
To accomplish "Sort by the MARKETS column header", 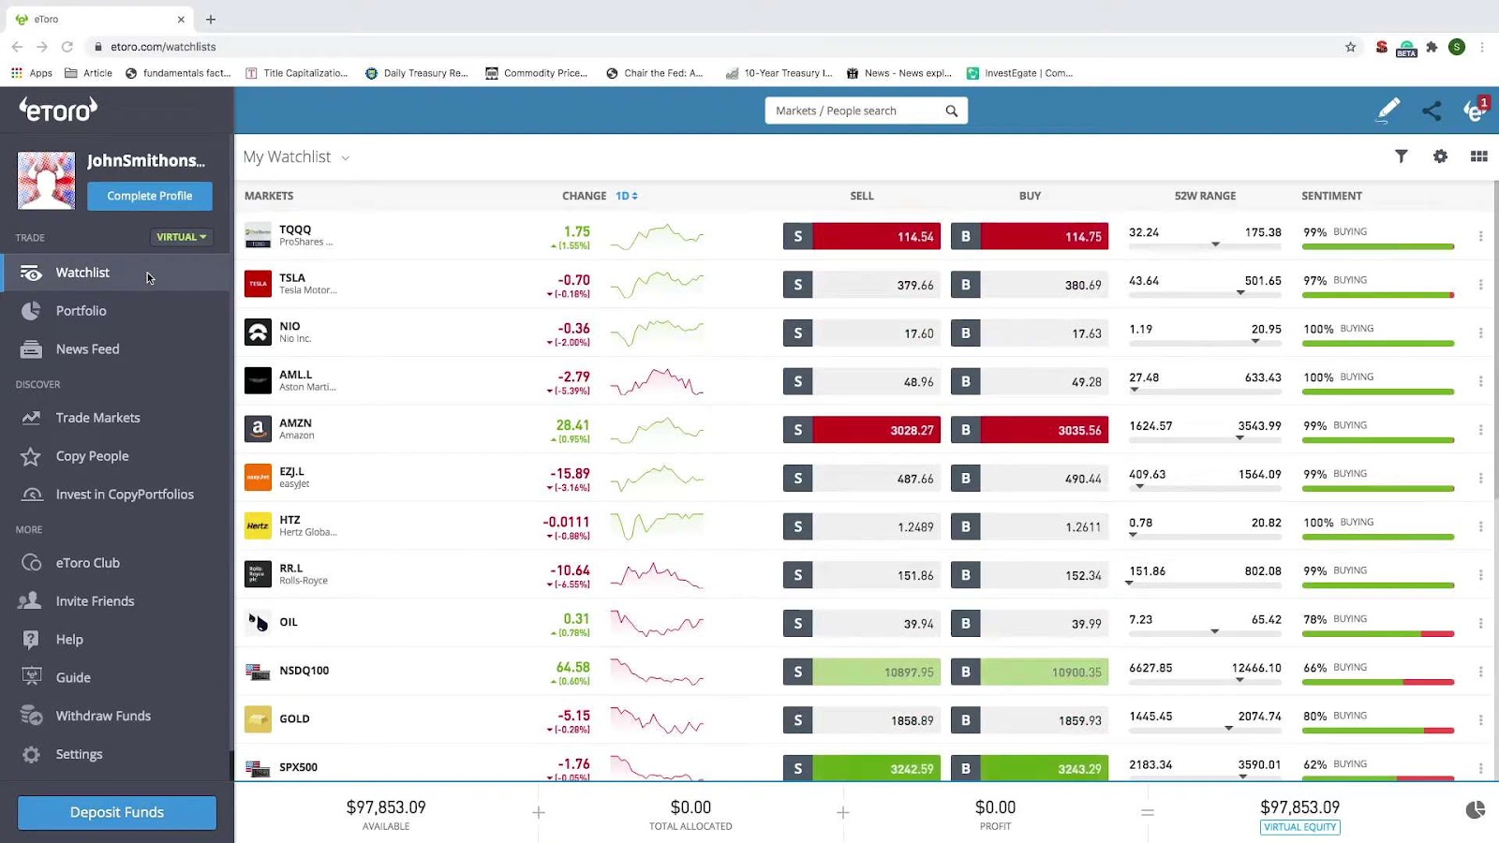I will [x=269, y=196].
